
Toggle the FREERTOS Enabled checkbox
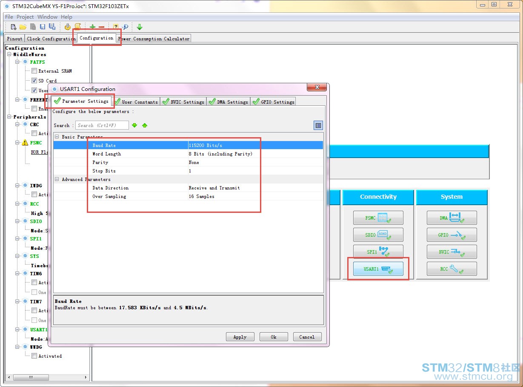34,109
